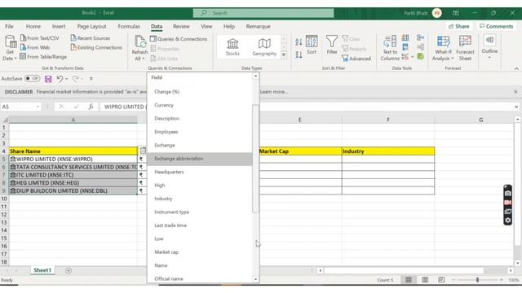Click the horizontal scrollbar
This screenshot has width=522, height=293.
coord(403,270)
